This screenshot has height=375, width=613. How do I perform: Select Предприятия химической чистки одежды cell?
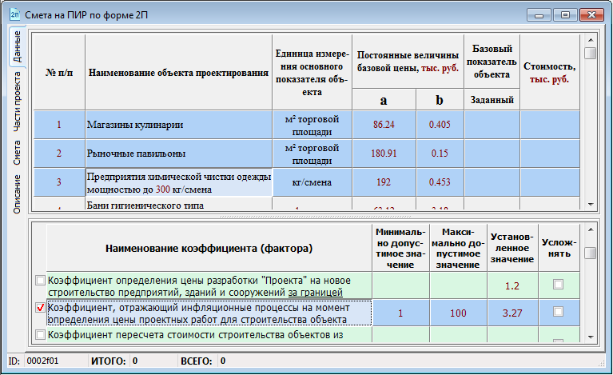(179, 182)
